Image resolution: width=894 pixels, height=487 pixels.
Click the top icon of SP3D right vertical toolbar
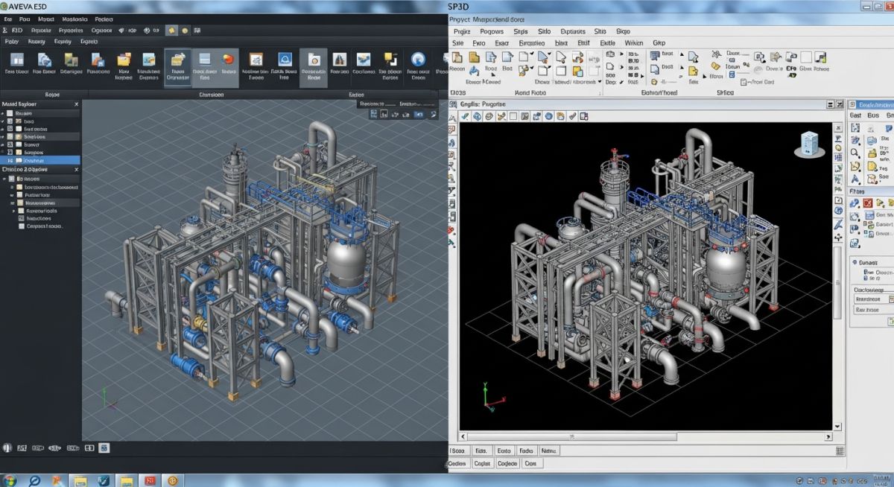click(x=838, y=127)
